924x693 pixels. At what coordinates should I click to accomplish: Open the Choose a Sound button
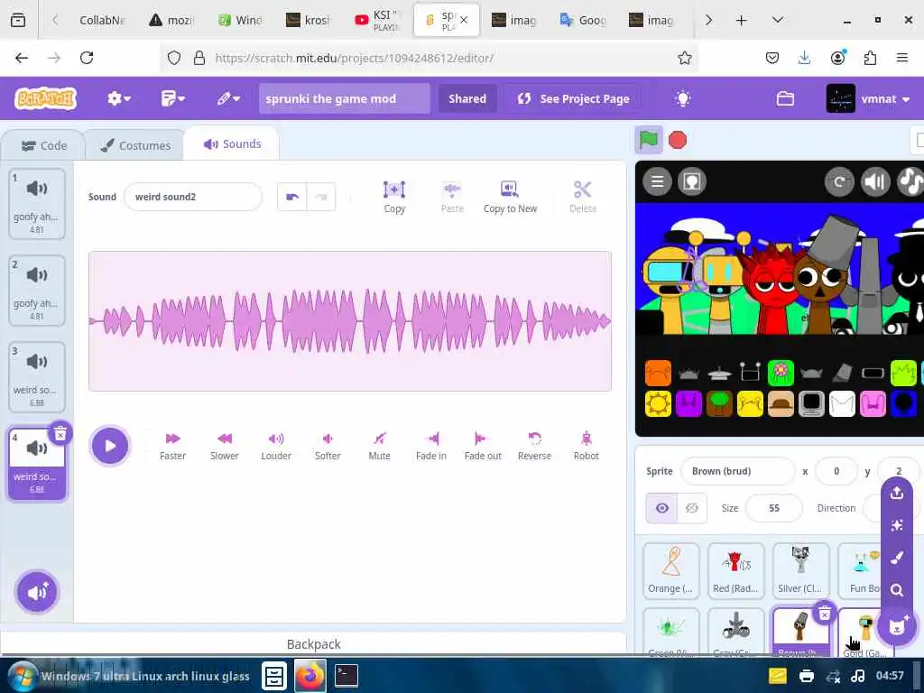coord(37,592)
